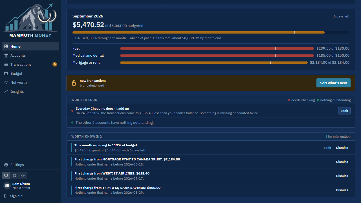Click Look link for pacing alert
This screenshot has width=361, height=203.
(x=327, y=148)
